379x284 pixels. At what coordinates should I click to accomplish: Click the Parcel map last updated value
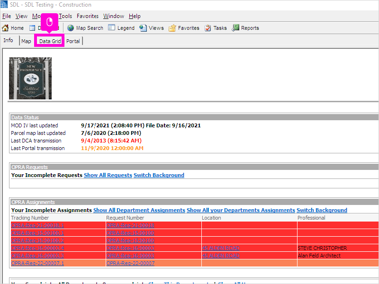(111, 133)
